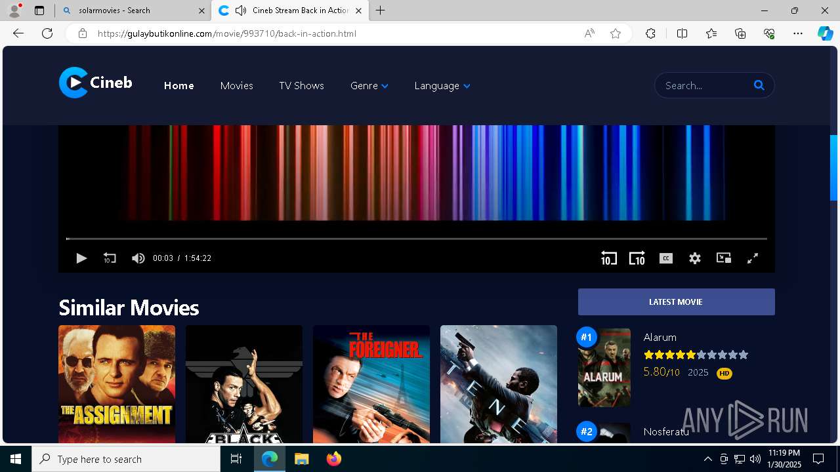Toggle closed captions
840x472 pixels.
click(x=666, y=258)
